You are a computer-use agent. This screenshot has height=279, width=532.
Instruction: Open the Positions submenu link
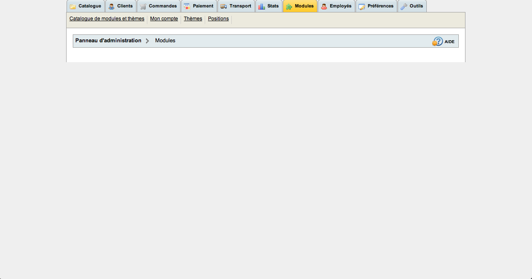point(218,19)
